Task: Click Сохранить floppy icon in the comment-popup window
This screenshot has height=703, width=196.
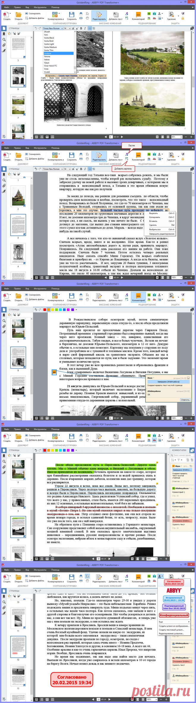Action: (x=72, y=295)
